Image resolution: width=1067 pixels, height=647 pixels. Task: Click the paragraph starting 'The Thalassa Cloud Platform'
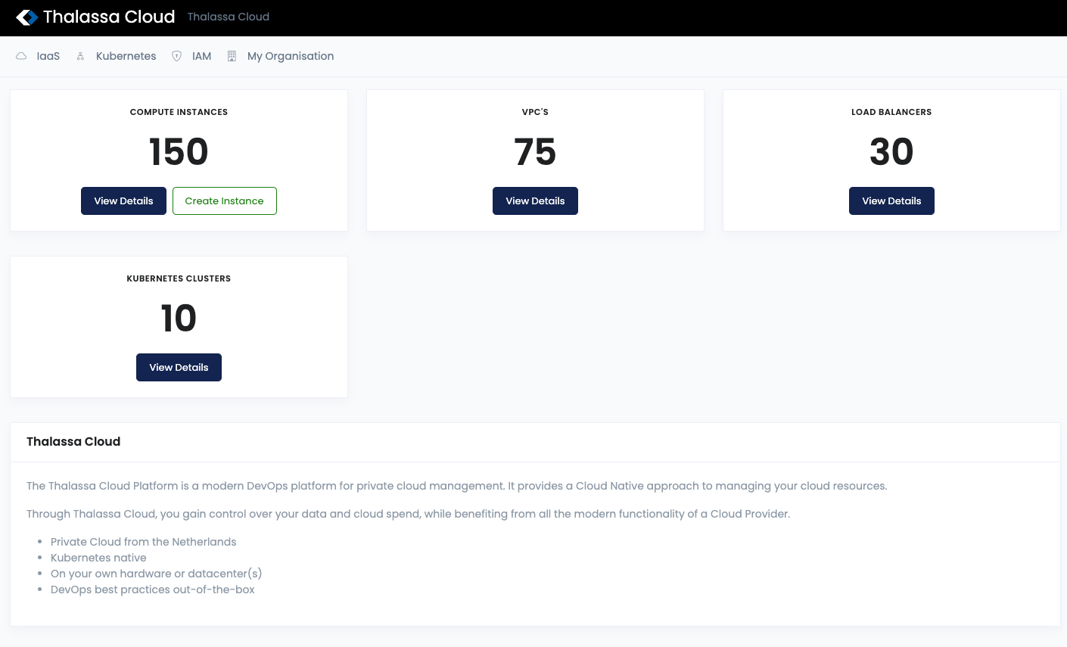[x=457, y=486]
